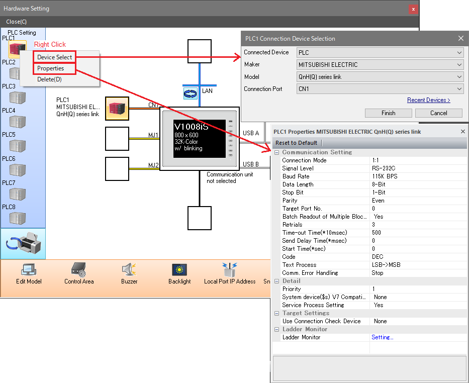Image resolution: width=469 pixels, height=383 pixels.
Task: Select Delete(D) in the context menu
Action: click(x=49, y=79)
